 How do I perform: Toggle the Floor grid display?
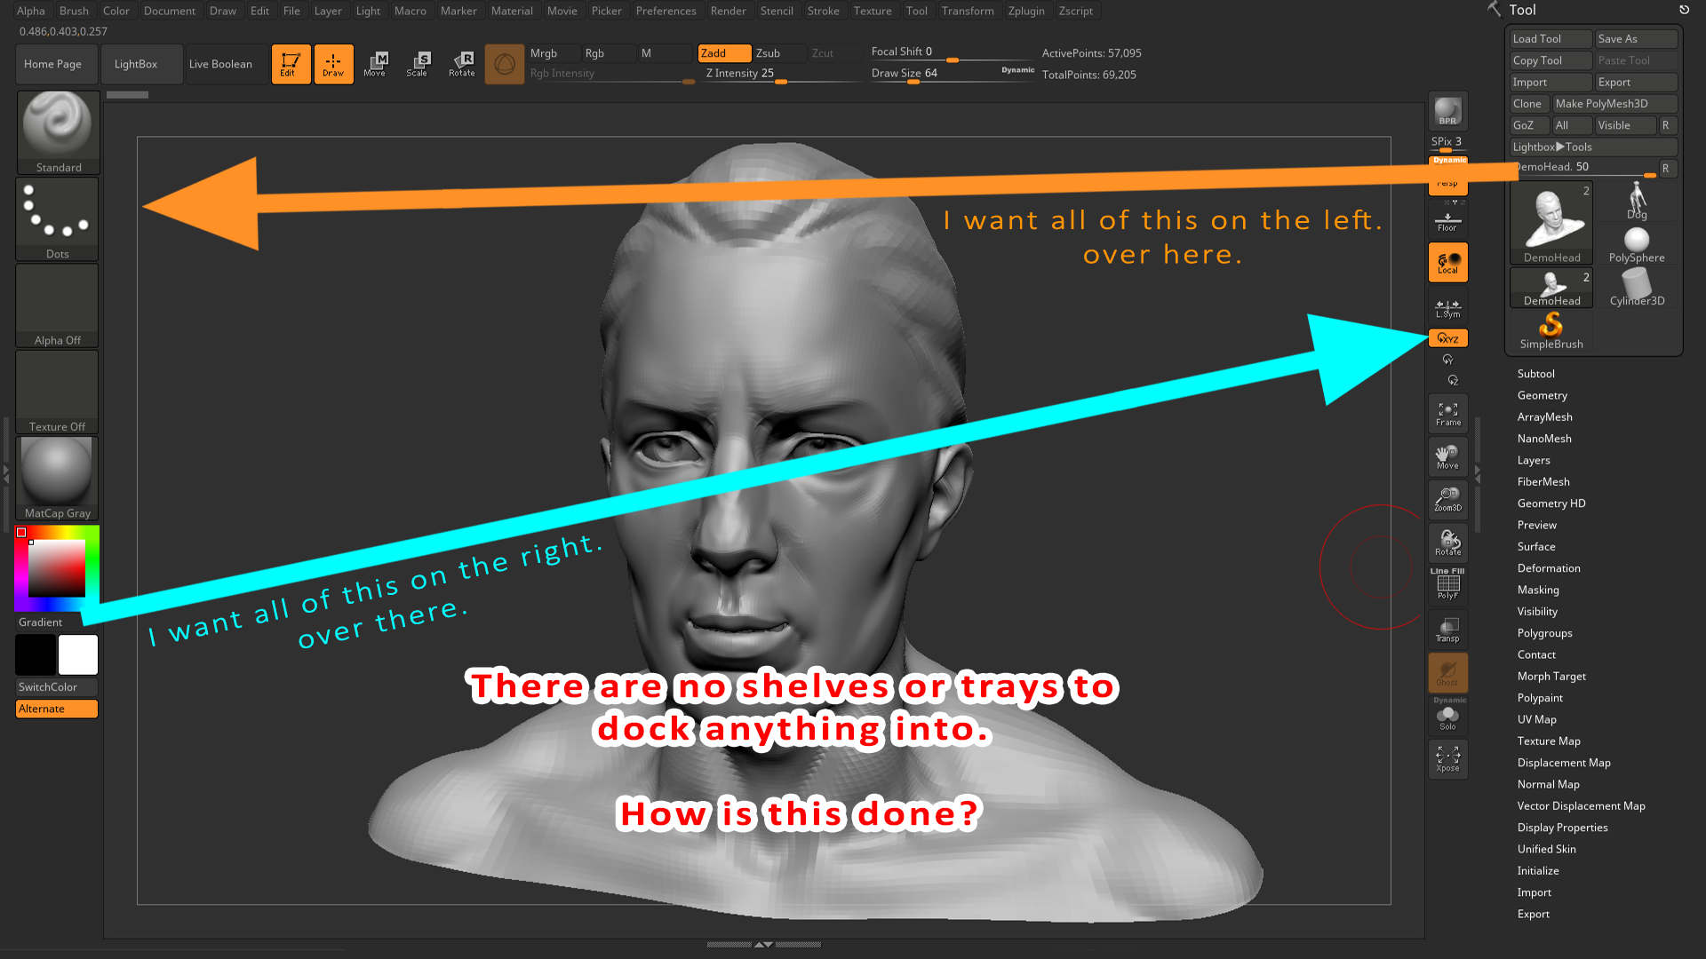(x=1447, y=221)
